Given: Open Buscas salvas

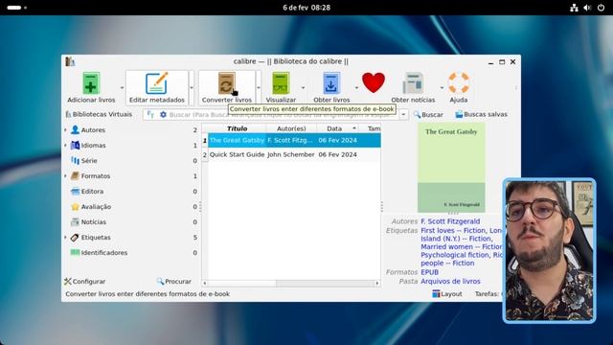Looking at the screenshot, I should (x=481, y=114).
